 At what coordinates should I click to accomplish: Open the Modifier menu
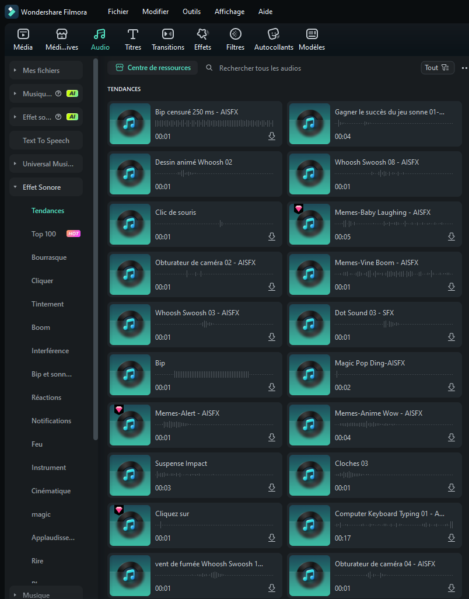[155, 12]
